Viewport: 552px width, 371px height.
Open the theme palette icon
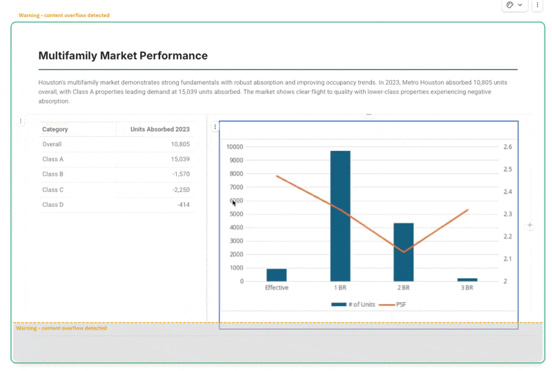point(510,5)
